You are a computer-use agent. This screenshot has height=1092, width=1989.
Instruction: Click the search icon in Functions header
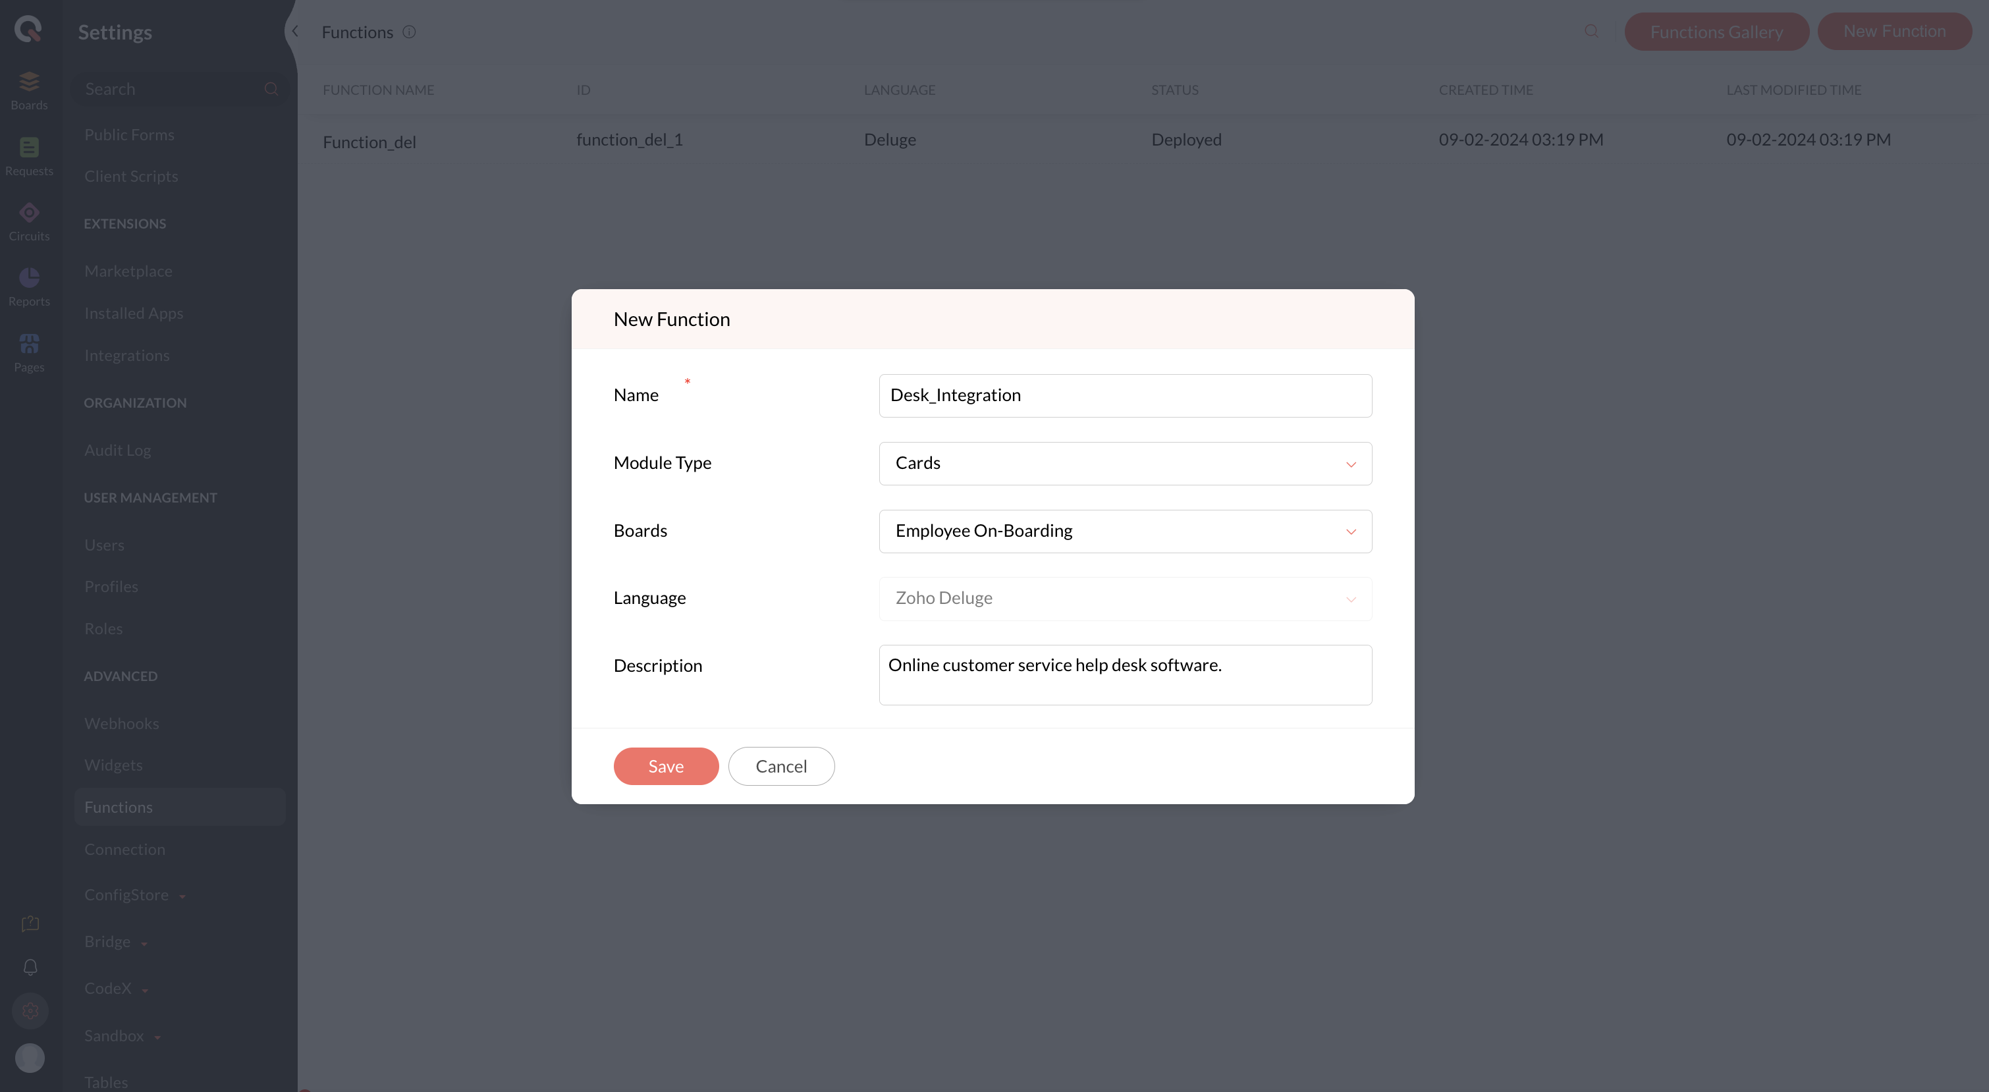[1591, 31]
